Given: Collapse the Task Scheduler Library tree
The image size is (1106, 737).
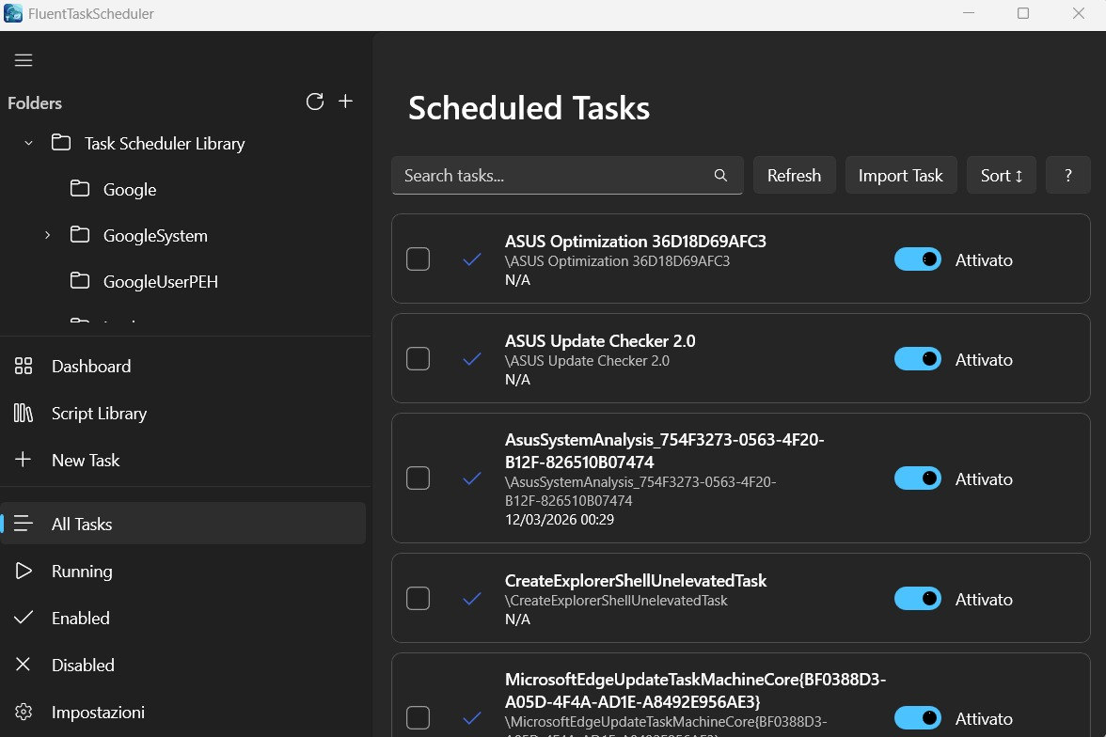Looking at the screenshot, I should [x=27, y=143].
